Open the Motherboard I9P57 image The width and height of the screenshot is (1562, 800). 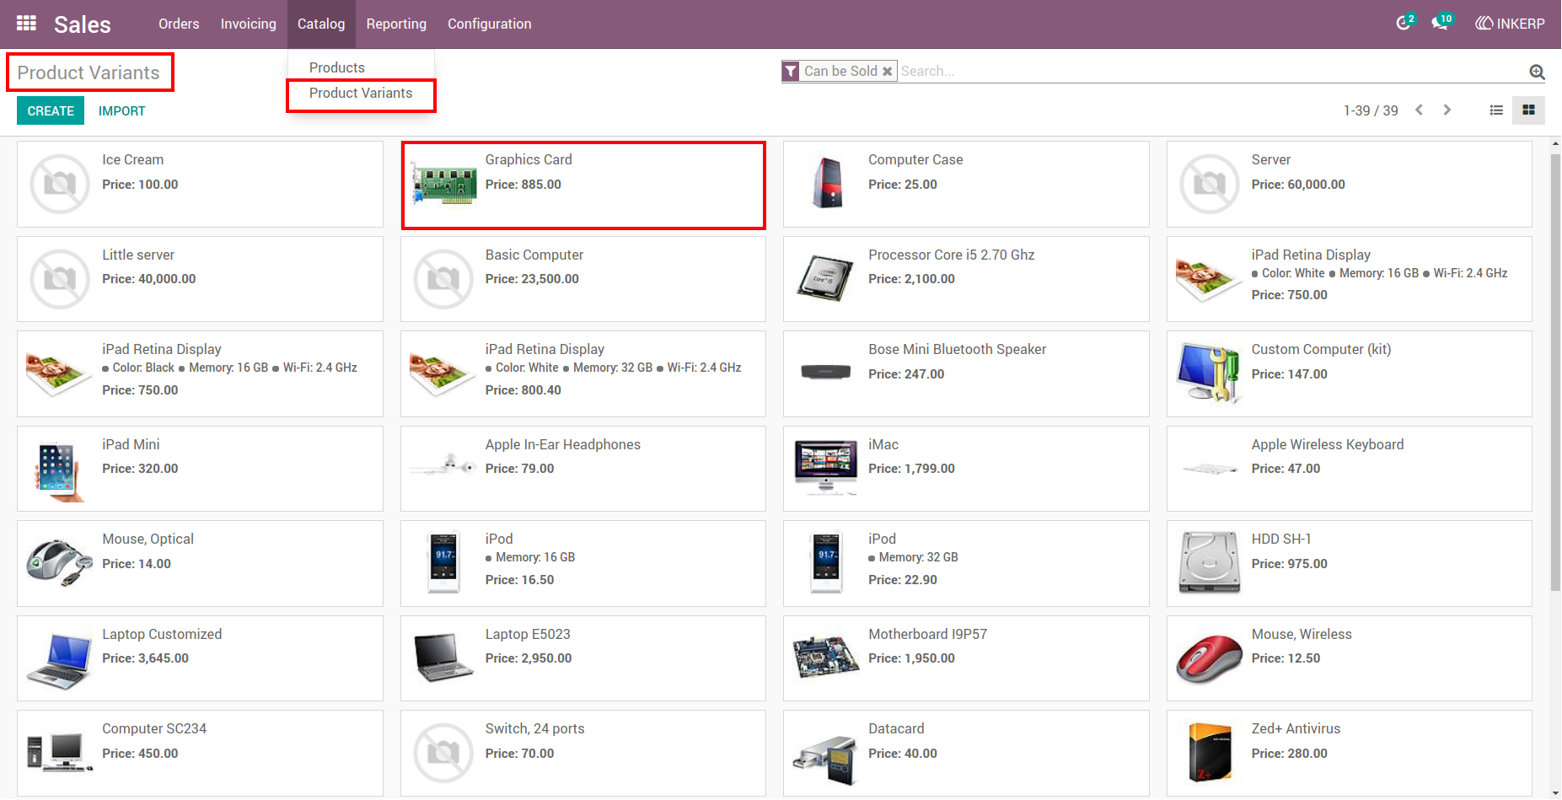[x=826, y=658]
